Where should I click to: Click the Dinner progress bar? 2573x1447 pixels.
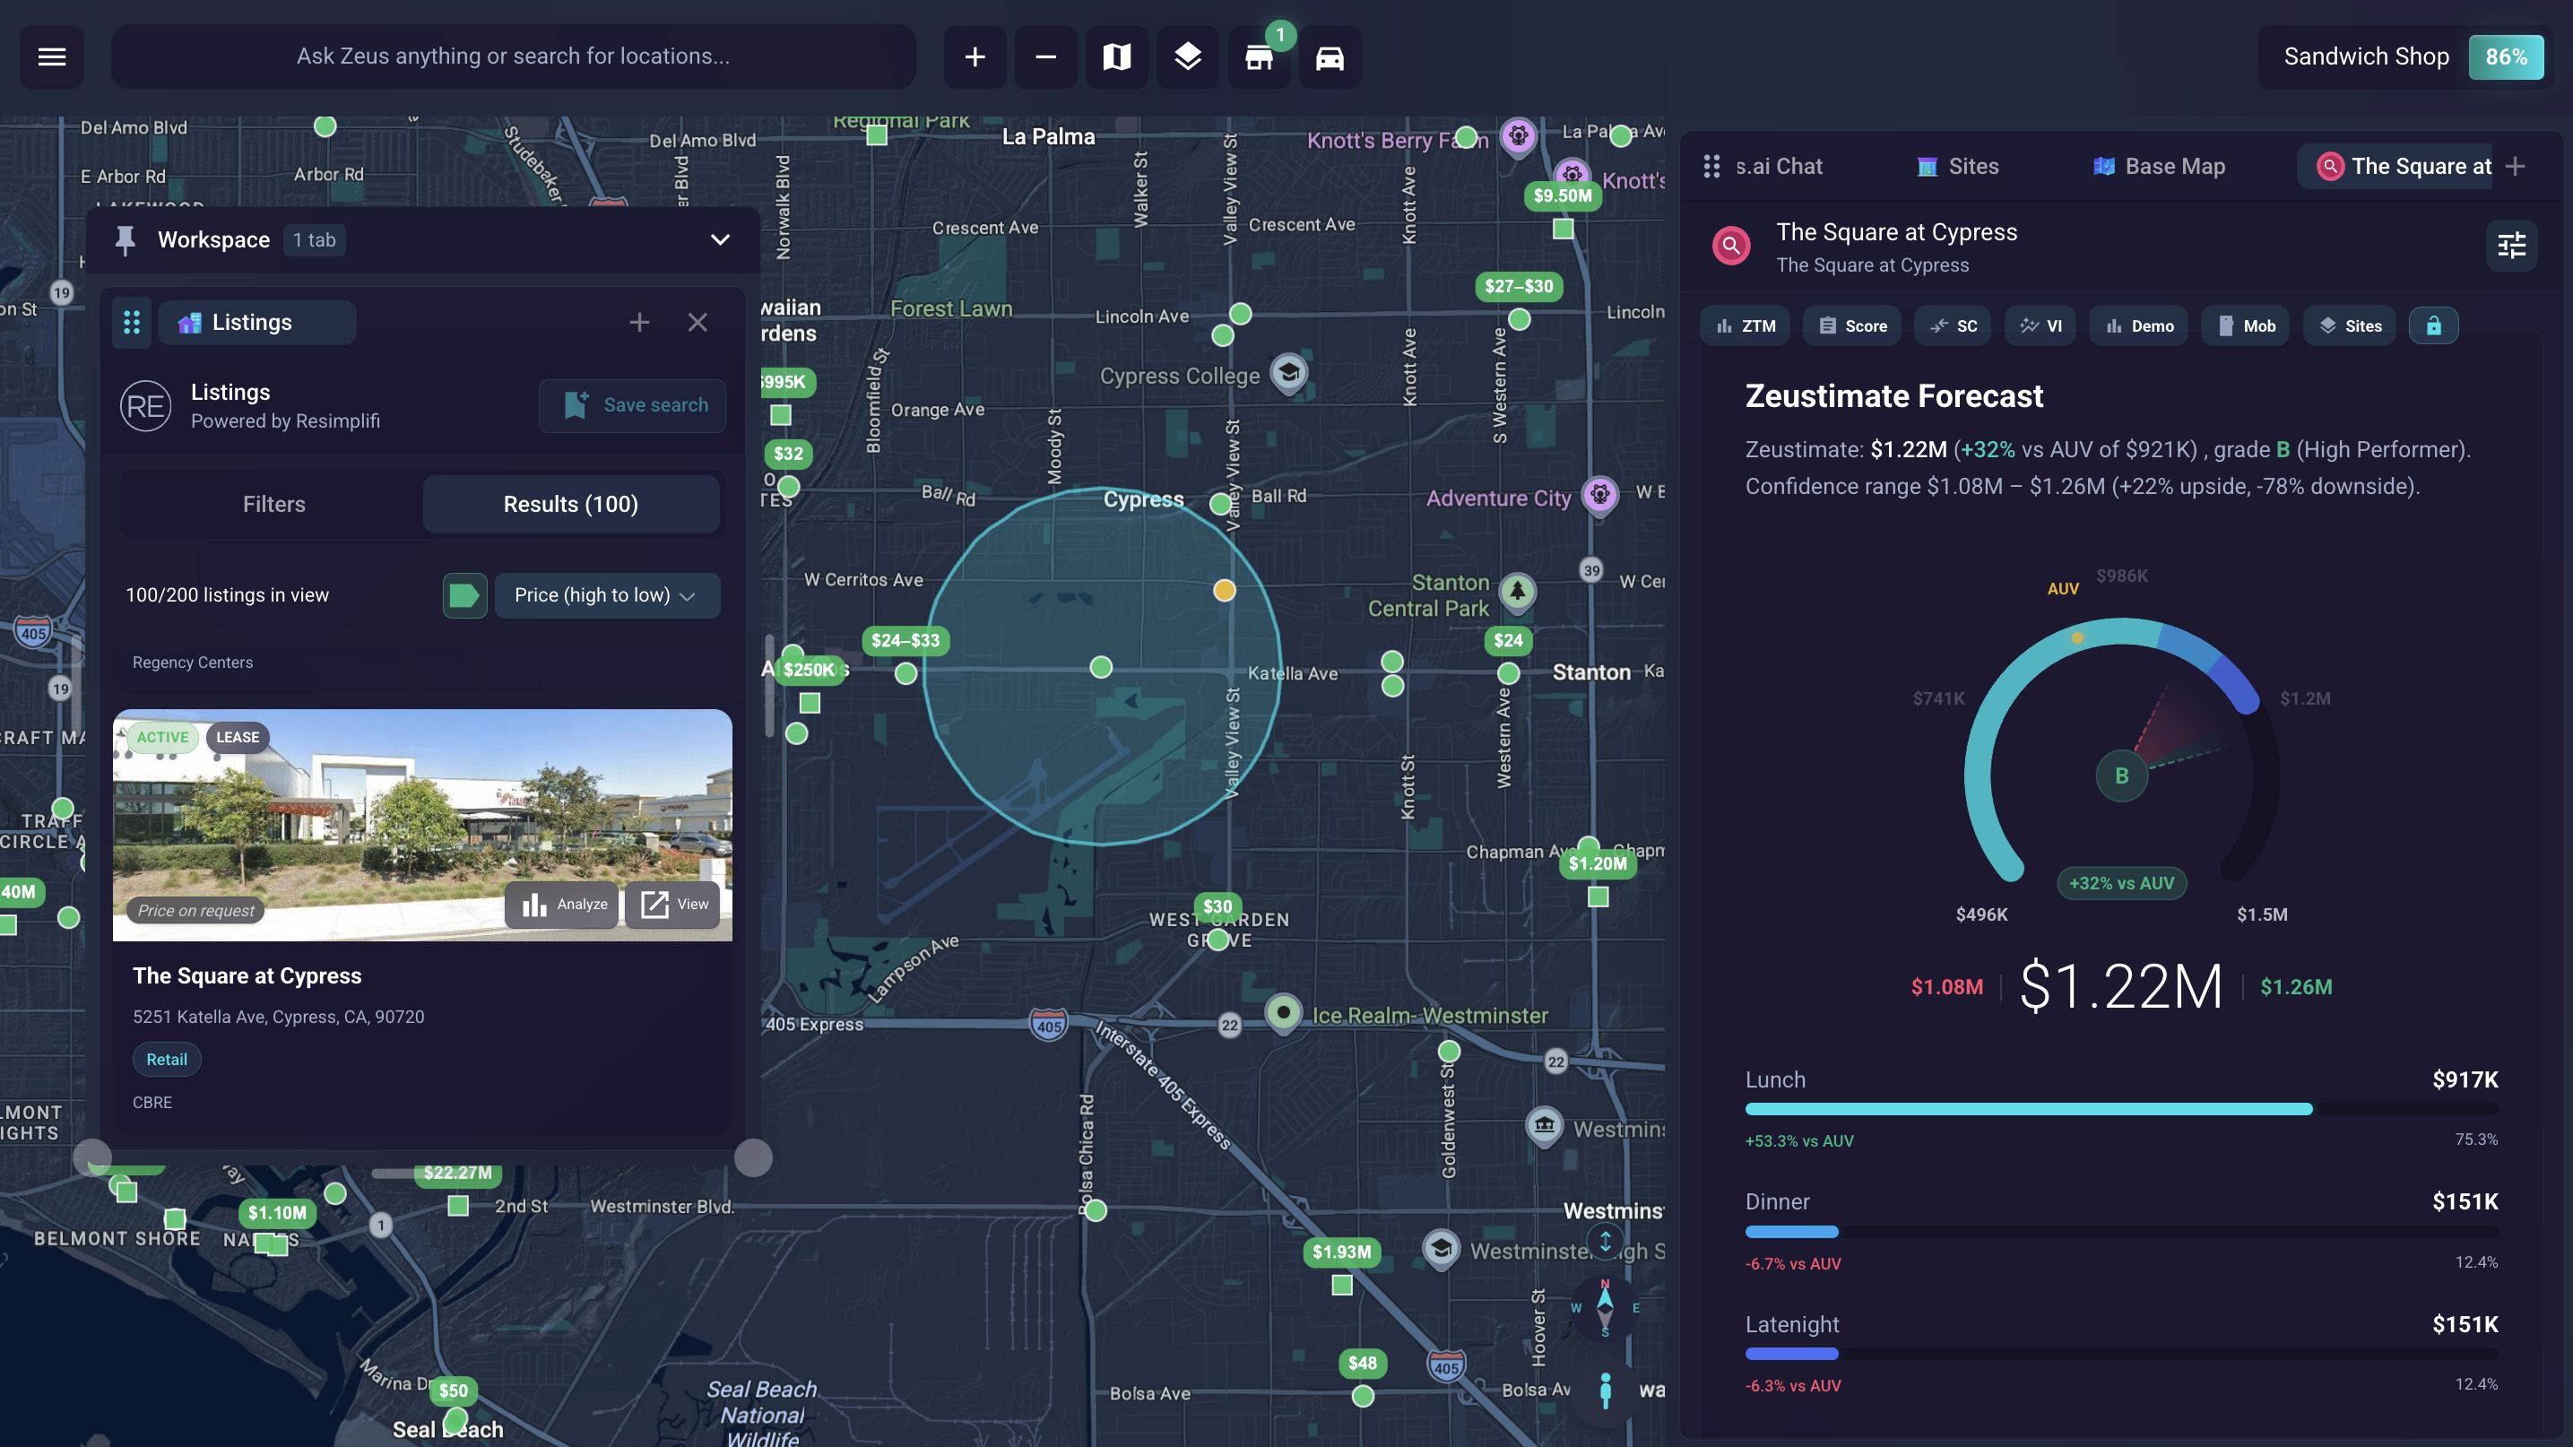click(x=2121, y=1233)
